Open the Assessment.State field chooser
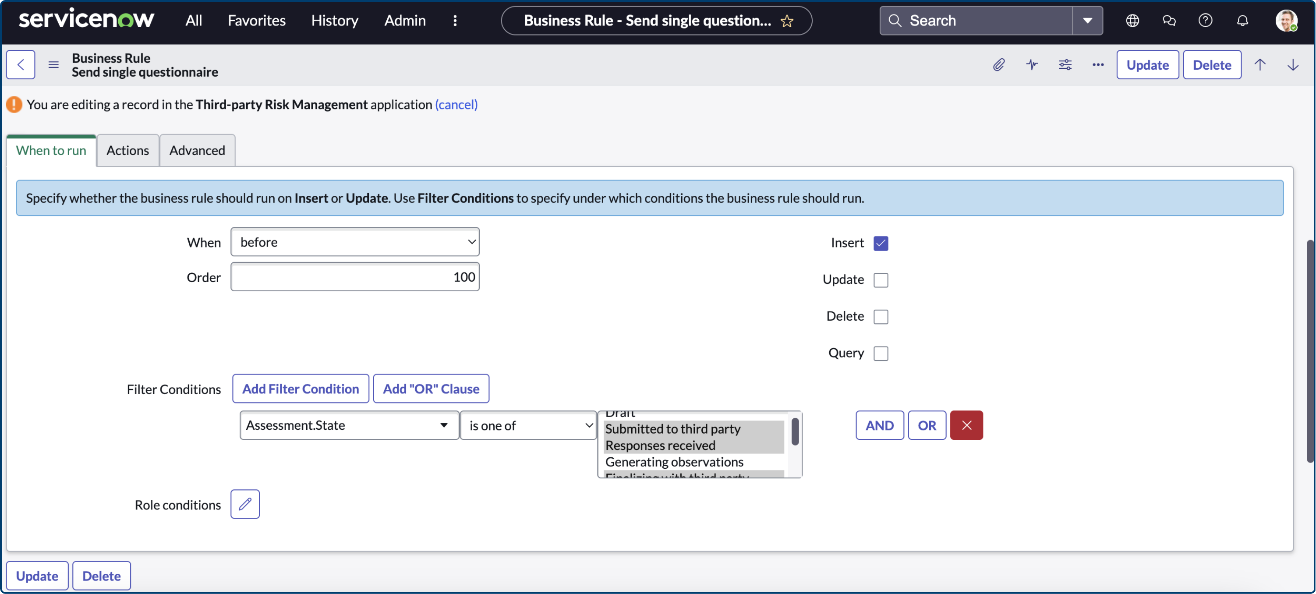Screen dimensions: 1316x594 pyautogui.click(x=348, y=425)
